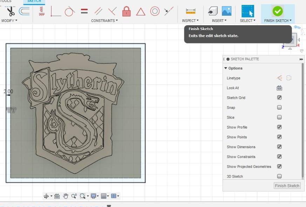Click the Sketch Palette double-arrow expander

coord(301,59)
